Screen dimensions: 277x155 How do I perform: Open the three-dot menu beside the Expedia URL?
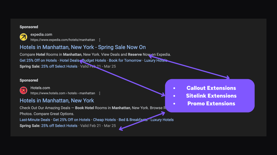click(x=100, y=40)
